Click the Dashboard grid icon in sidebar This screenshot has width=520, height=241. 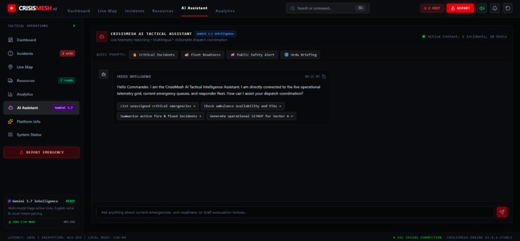(10, 40)
